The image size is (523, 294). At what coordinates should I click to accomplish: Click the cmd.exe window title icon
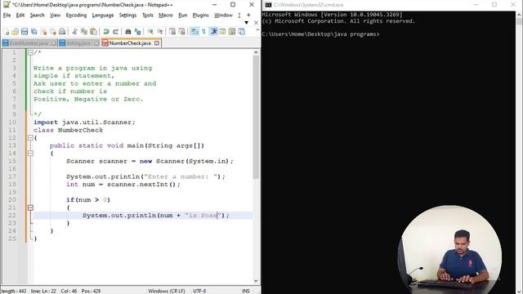point(268,5)
